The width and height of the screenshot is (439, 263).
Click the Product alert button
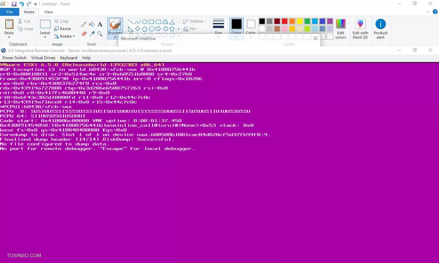click(x=381, y=29)
